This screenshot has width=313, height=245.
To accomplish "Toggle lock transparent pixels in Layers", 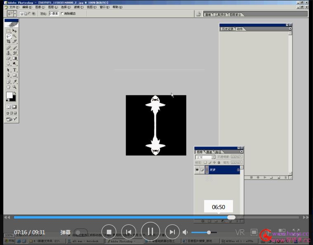I will [205, 163].
